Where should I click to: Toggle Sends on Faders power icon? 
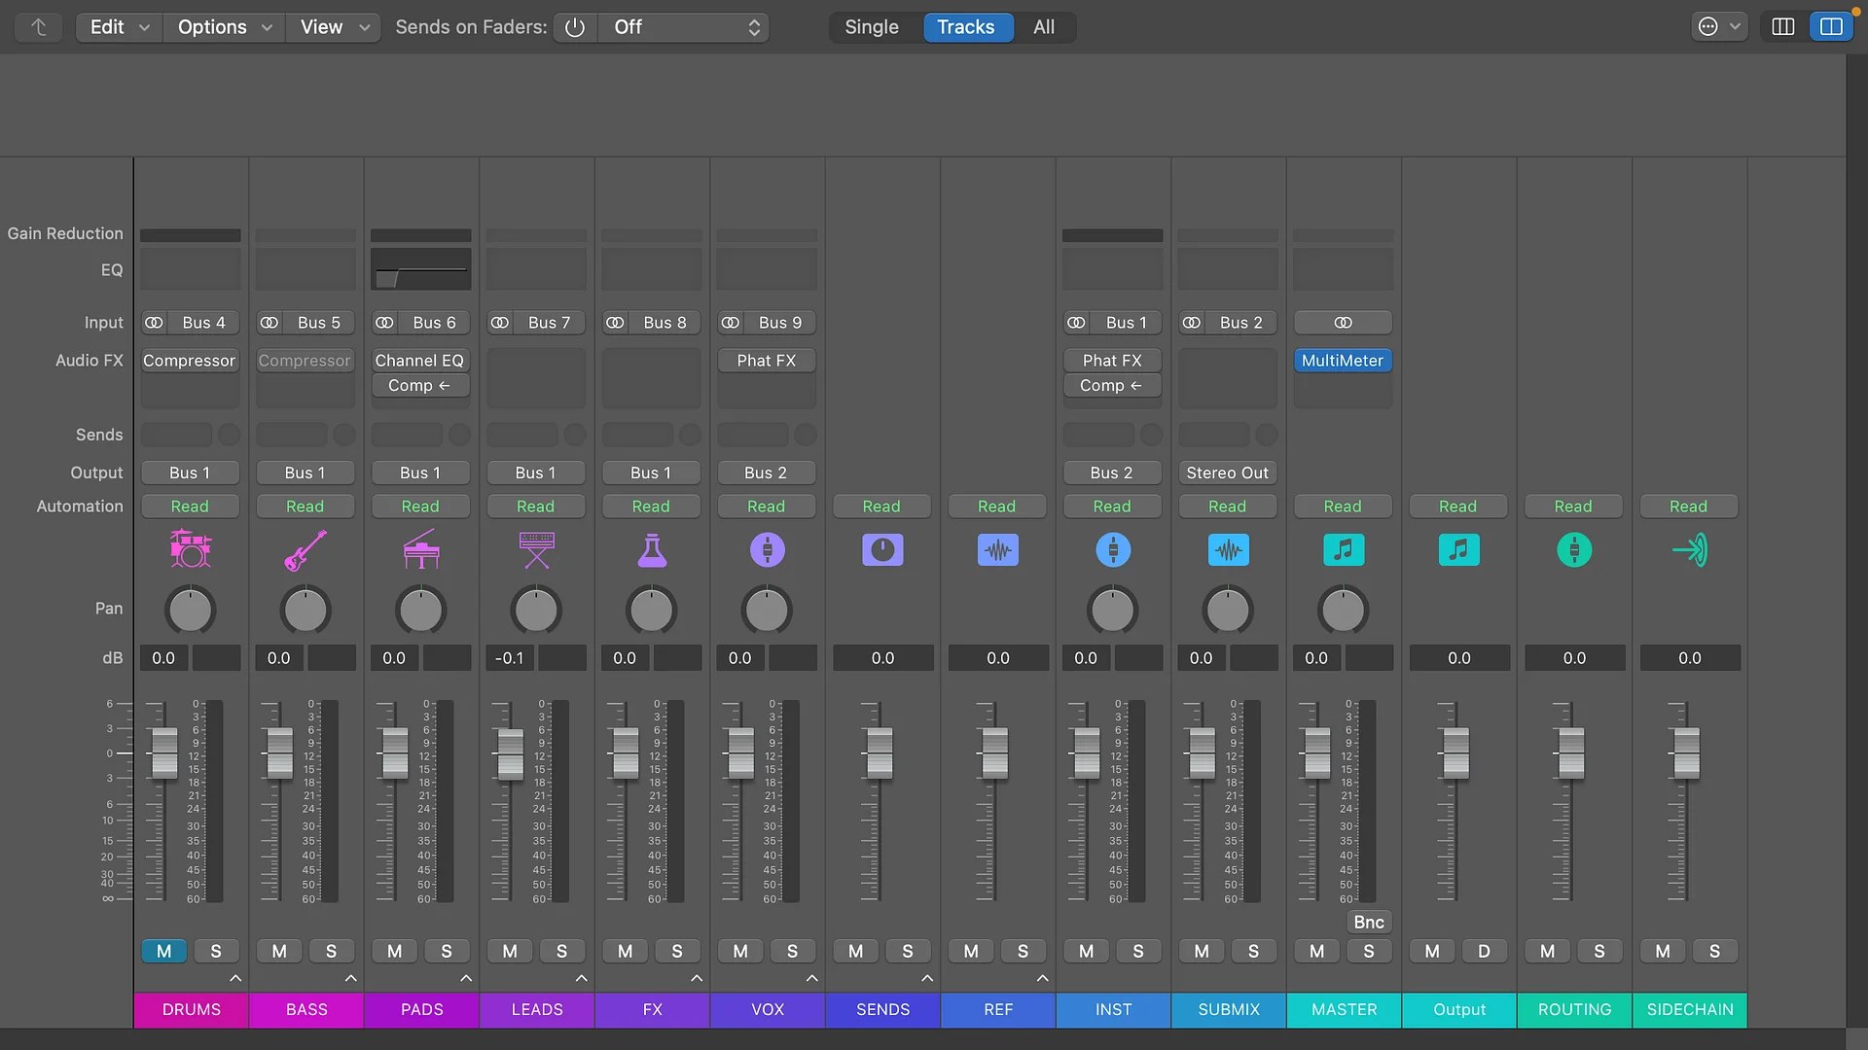tap(575, 27)
